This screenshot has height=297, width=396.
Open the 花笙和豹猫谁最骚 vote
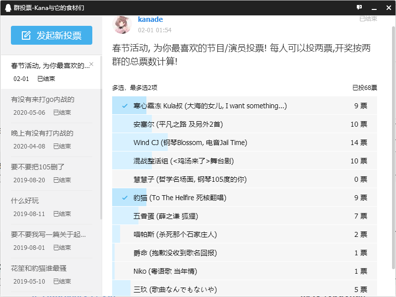[39, 268]
